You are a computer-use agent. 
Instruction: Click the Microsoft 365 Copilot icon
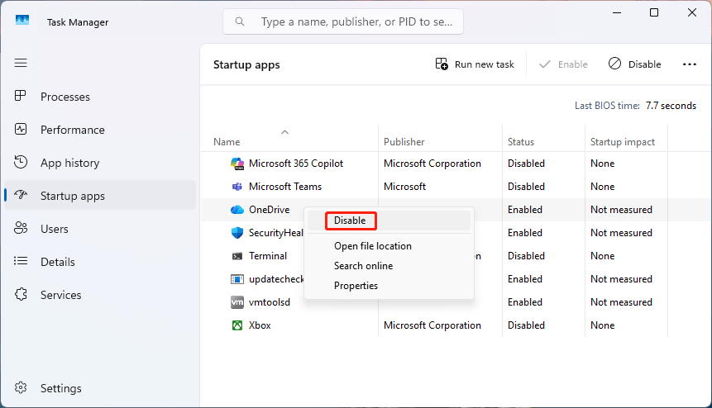point(237,164)
